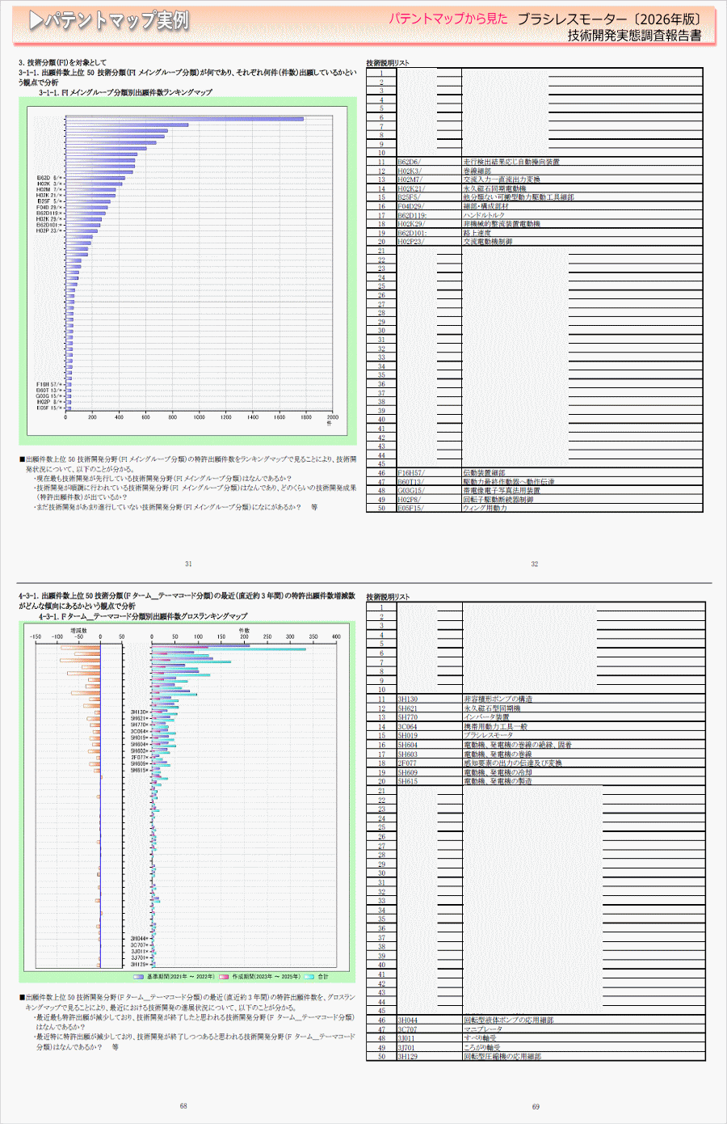Viewport: 727px width, 1124px height.
Task: Click page number 68 at the bottom
Action: (183, 1105)
